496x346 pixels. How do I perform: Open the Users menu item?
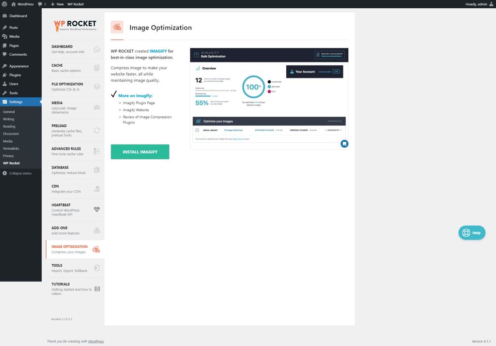point(20,84)
